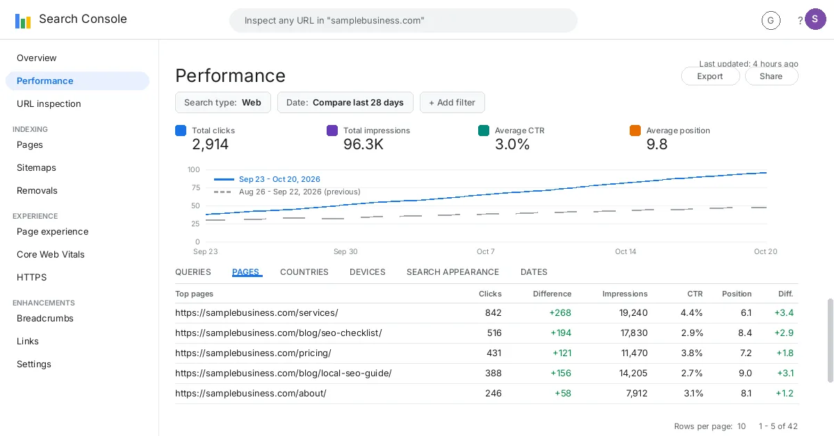
Task: Sort table by Impressions column header
Action: click(x=625, y=294)
